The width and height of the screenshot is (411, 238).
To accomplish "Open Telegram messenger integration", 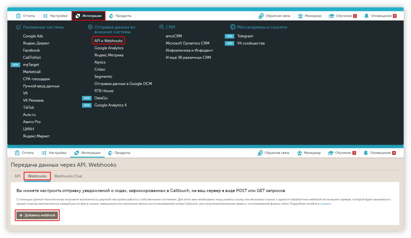I will (245, 36).
